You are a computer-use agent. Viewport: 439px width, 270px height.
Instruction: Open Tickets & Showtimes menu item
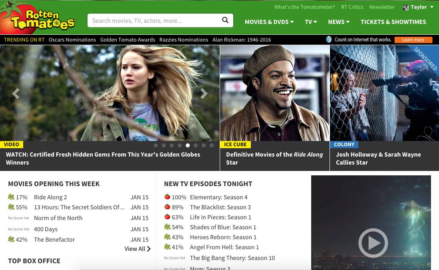393,22
